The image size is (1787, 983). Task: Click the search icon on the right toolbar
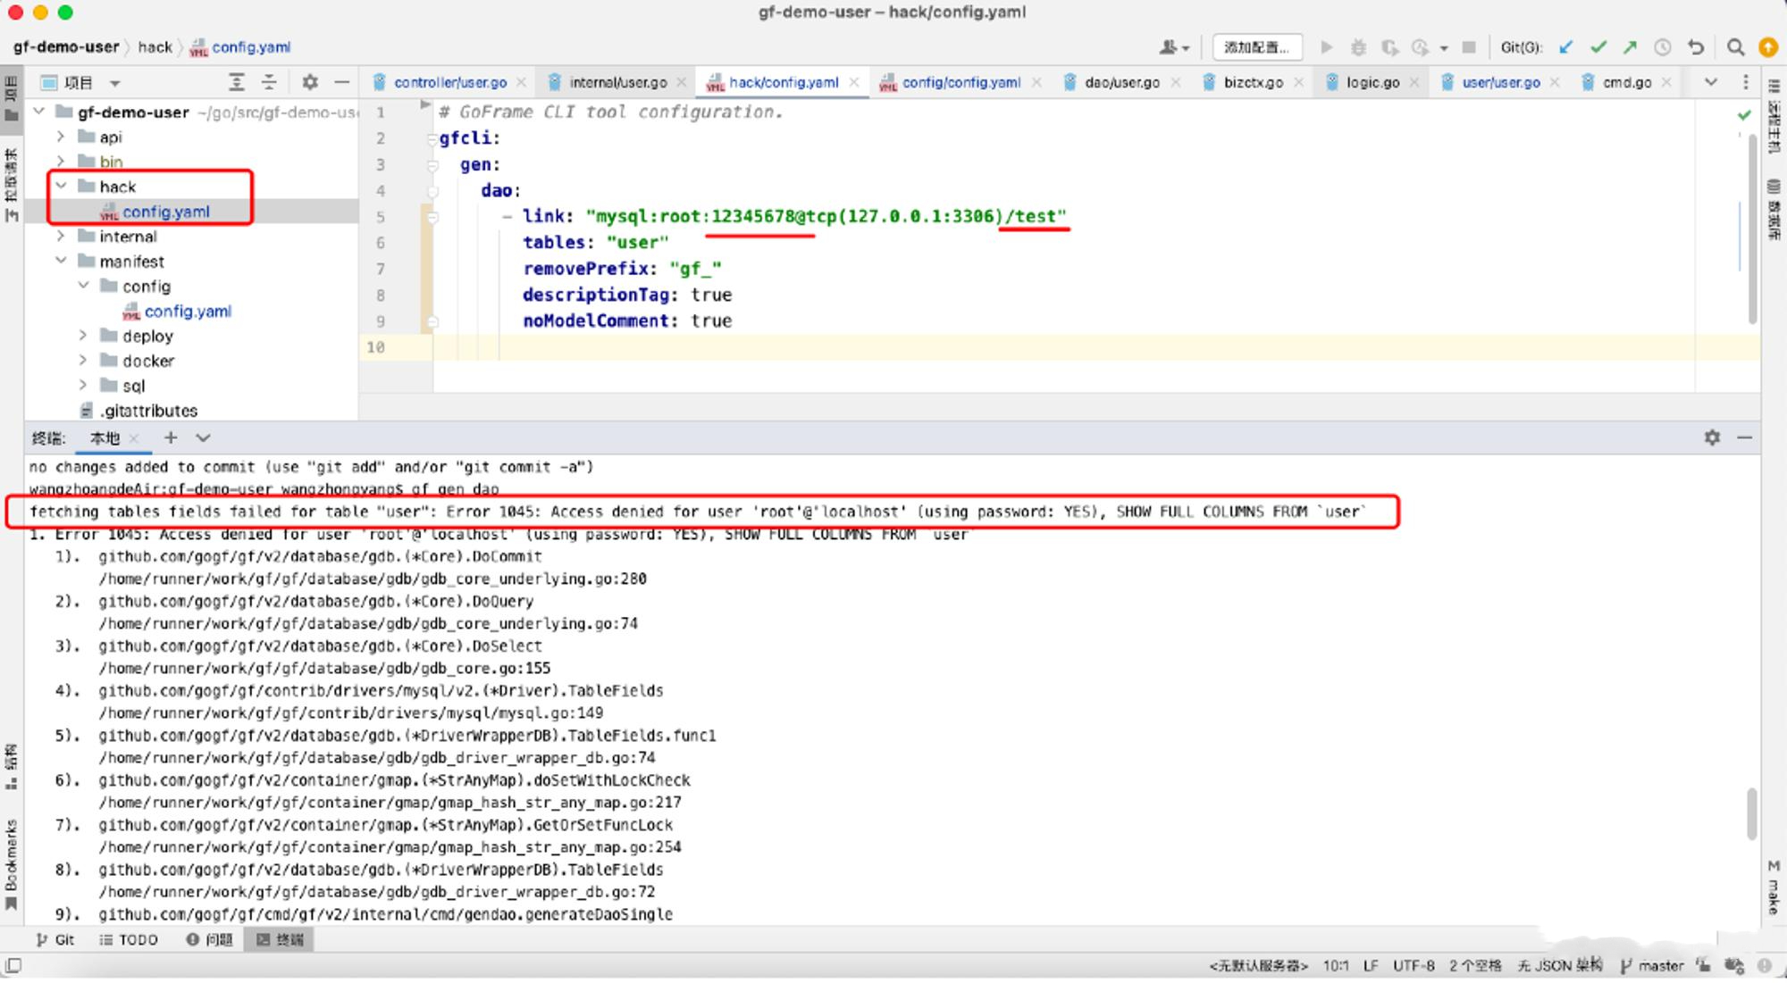coord(1739,47)
